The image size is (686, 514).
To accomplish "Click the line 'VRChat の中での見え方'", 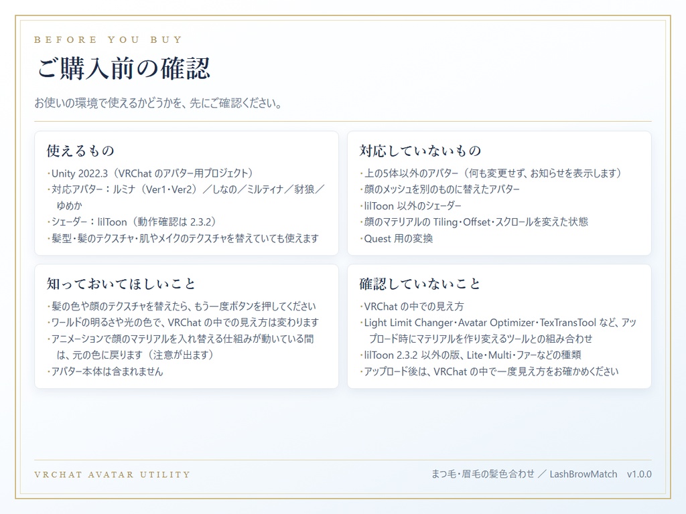I will [412, 306].
